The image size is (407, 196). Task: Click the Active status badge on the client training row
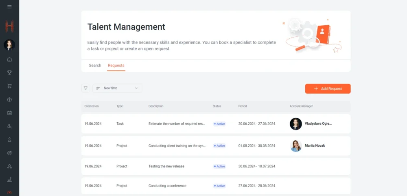click(x=219, y=146)
